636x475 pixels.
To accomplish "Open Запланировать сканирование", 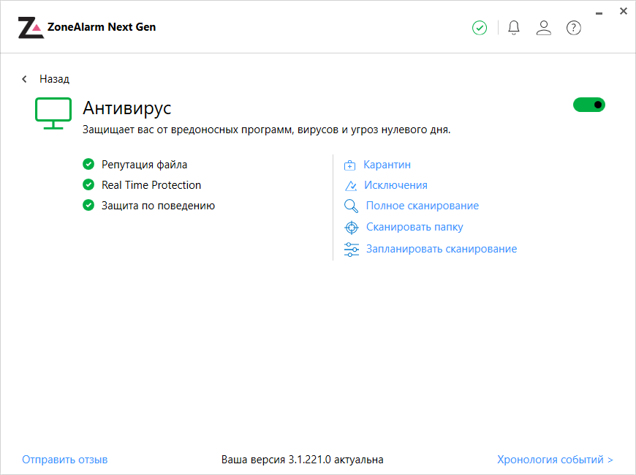I will click(x=442, y=249).
